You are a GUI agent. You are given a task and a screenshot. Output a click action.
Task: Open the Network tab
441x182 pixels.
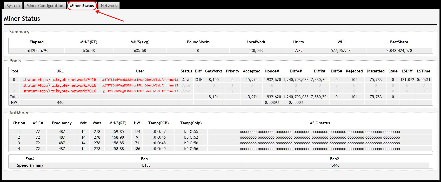point(109,5)
